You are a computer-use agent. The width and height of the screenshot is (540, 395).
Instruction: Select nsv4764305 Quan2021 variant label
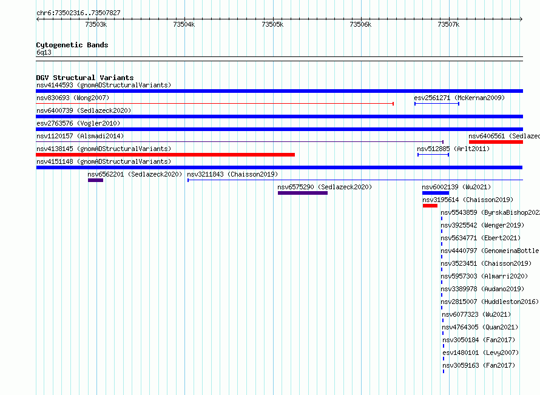click(480, 327)
